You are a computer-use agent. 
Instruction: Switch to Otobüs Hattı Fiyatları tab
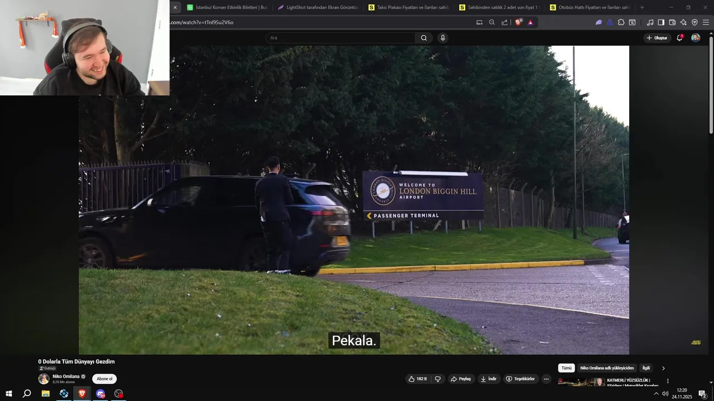tap(590, 7)
